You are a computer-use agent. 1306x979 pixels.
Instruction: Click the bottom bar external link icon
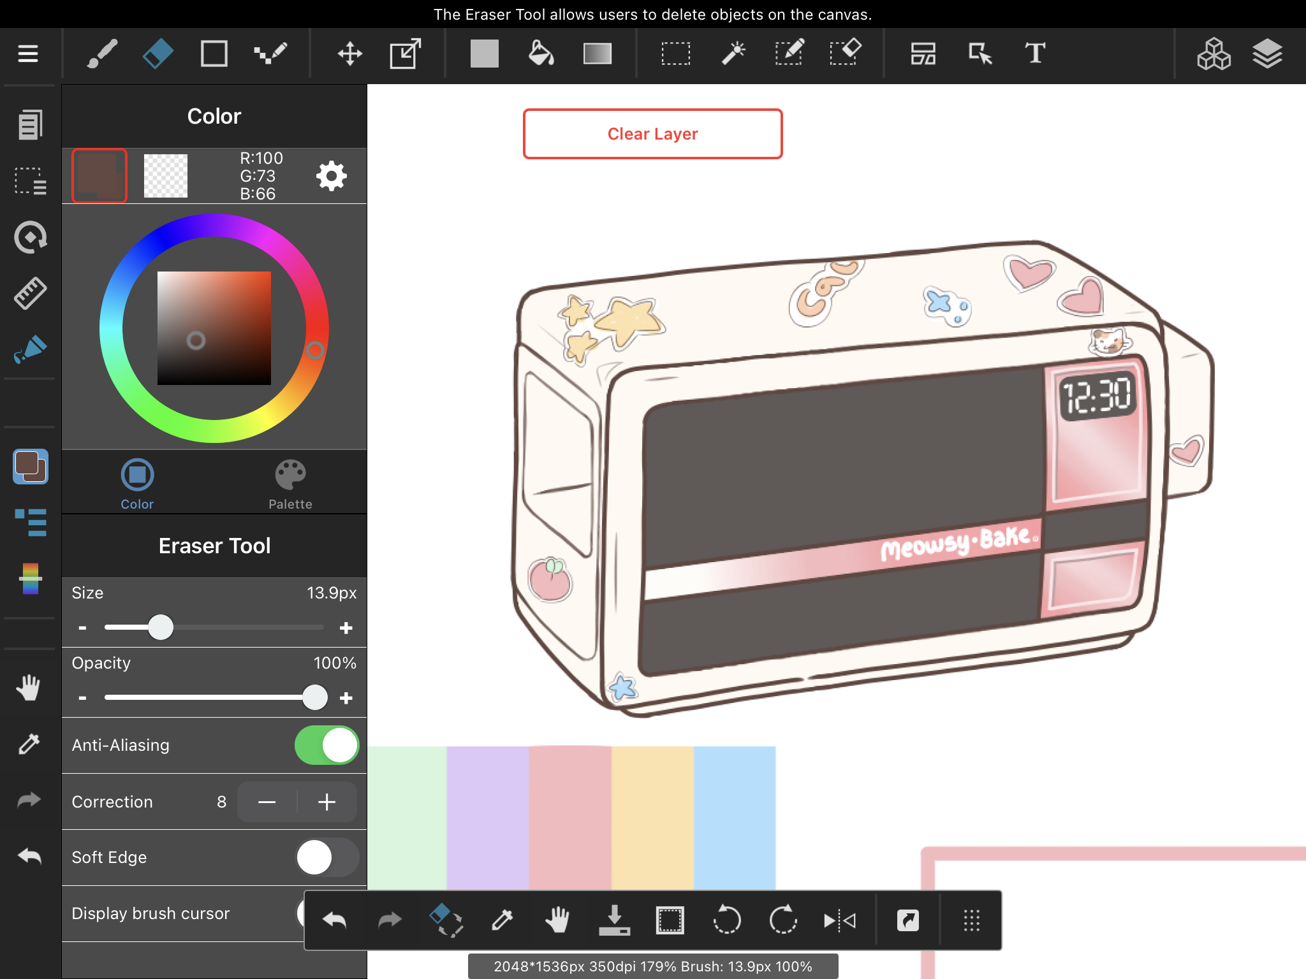[908, 920]
